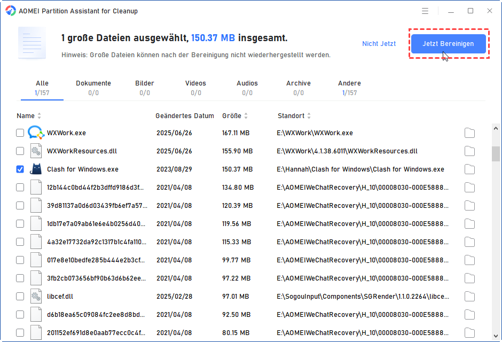Open folder icon in 134.80 MB row
The height and width of the screenshot is (342, 502).
[469, 188]
